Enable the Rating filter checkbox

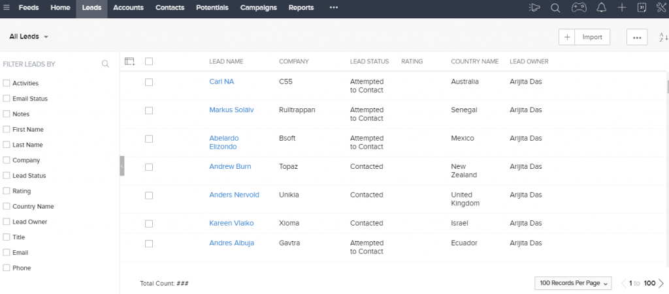tap(7, 191)
